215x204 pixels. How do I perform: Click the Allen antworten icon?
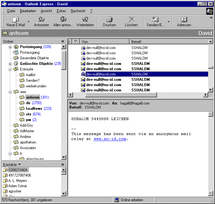63,20
